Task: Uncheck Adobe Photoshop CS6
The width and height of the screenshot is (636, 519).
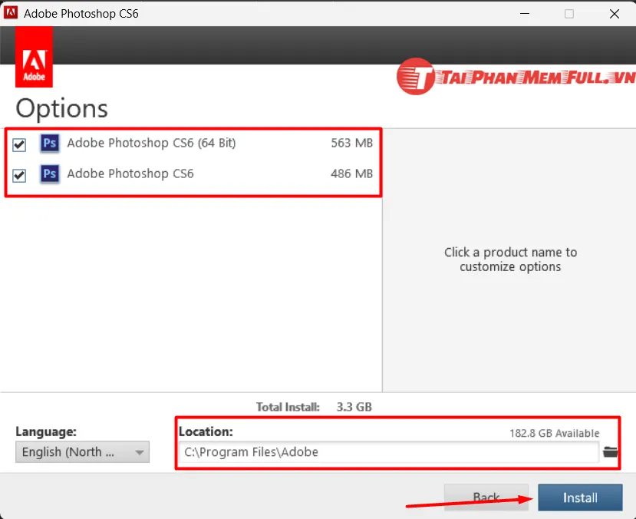Action: [19, 174]
